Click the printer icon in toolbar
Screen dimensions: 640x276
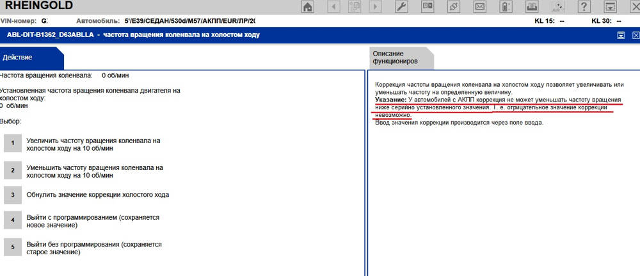pyautogui.click(x=531, y=7)
